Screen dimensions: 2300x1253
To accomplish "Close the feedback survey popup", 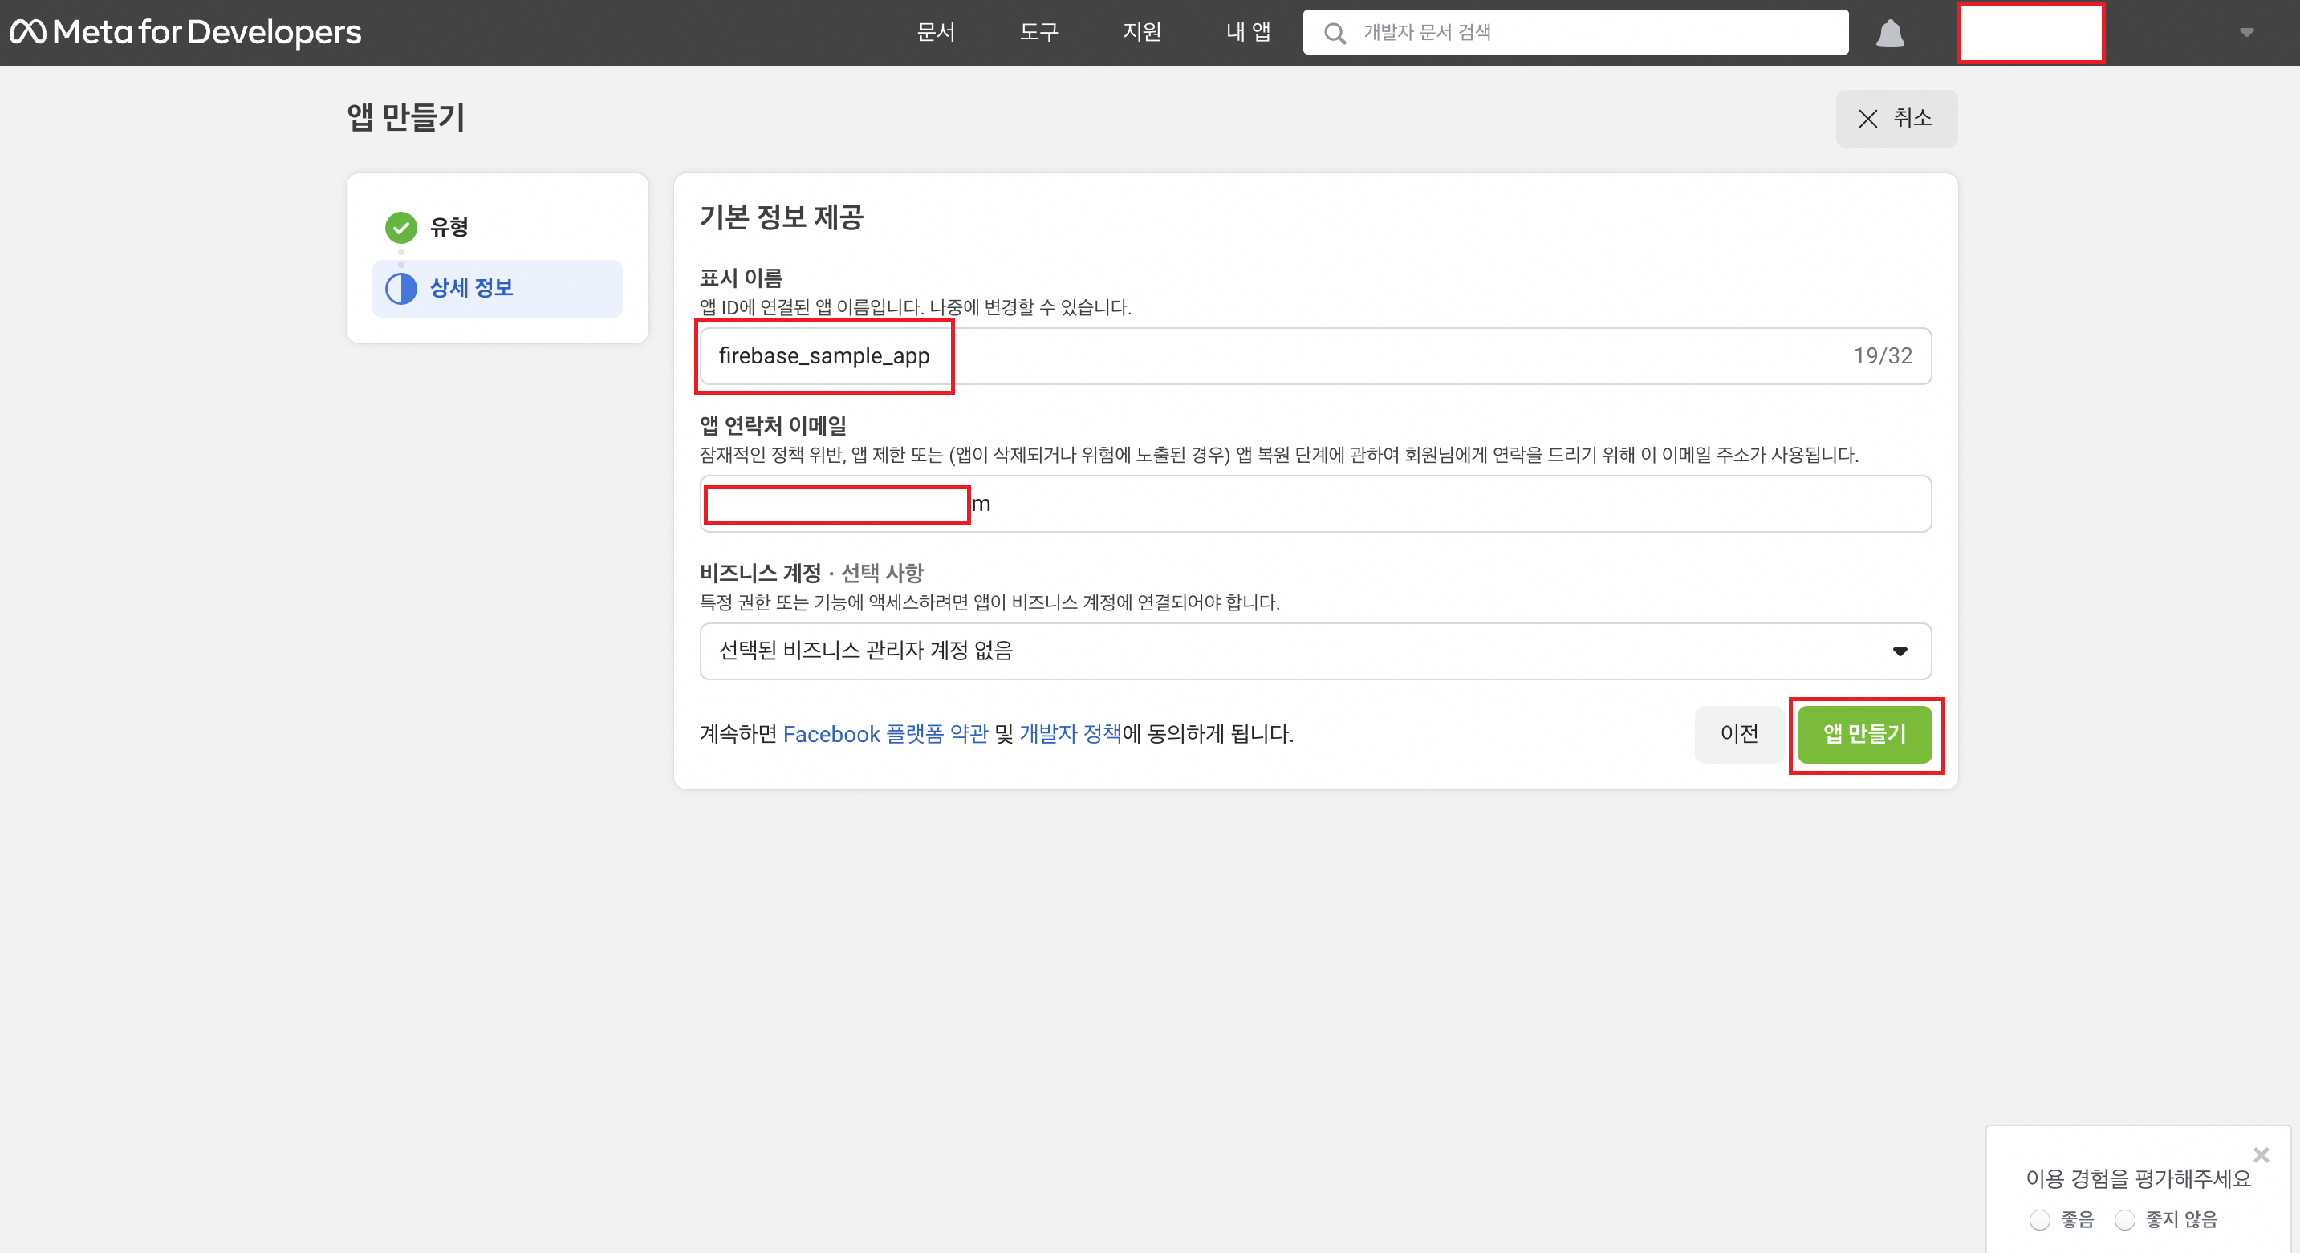I will pyautogui.click(x=2261, y=1155).
